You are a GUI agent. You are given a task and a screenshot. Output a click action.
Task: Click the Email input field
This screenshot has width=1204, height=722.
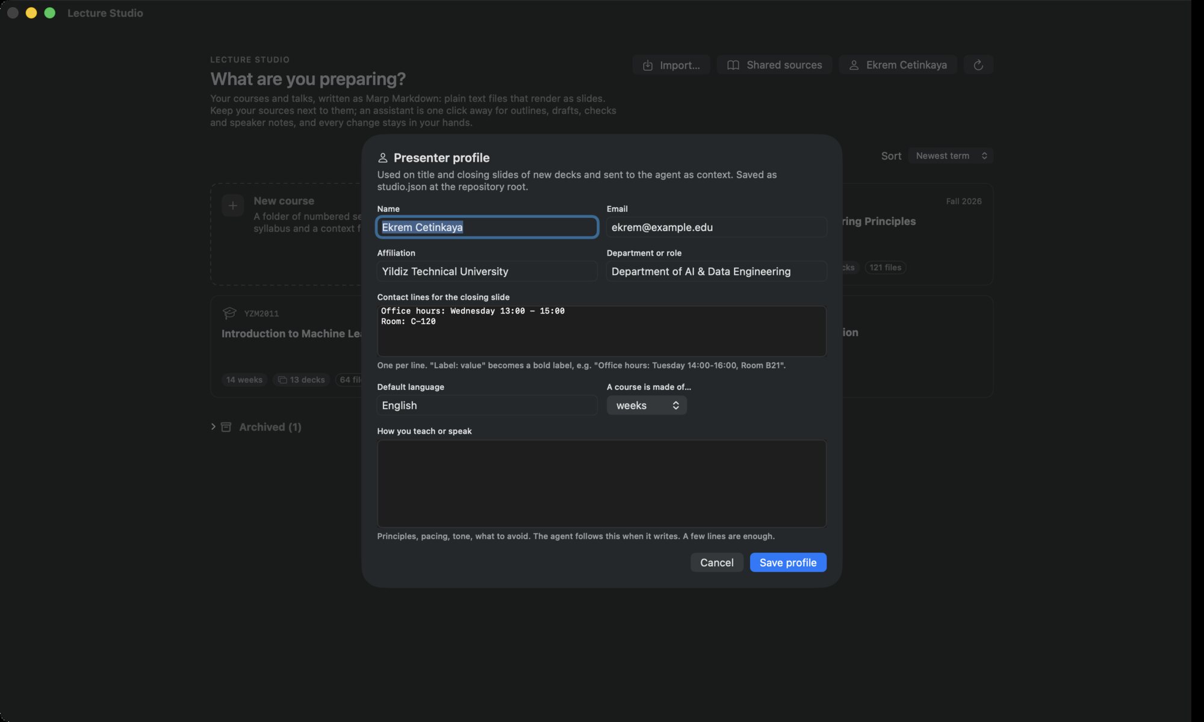point(716,227)
